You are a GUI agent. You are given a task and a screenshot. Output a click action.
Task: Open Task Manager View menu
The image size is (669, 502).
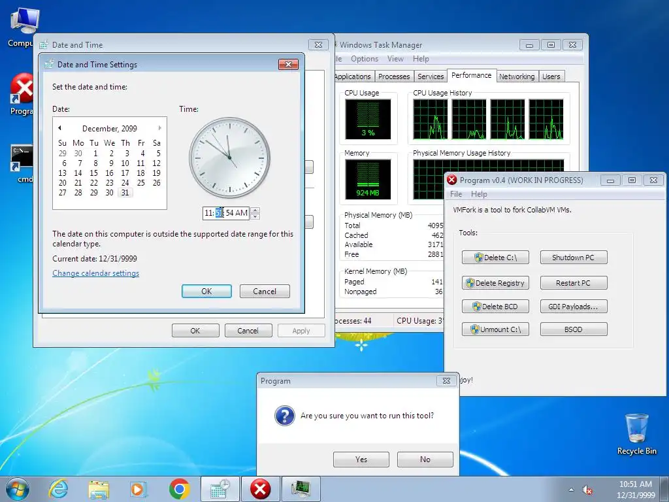click(395, 58)
